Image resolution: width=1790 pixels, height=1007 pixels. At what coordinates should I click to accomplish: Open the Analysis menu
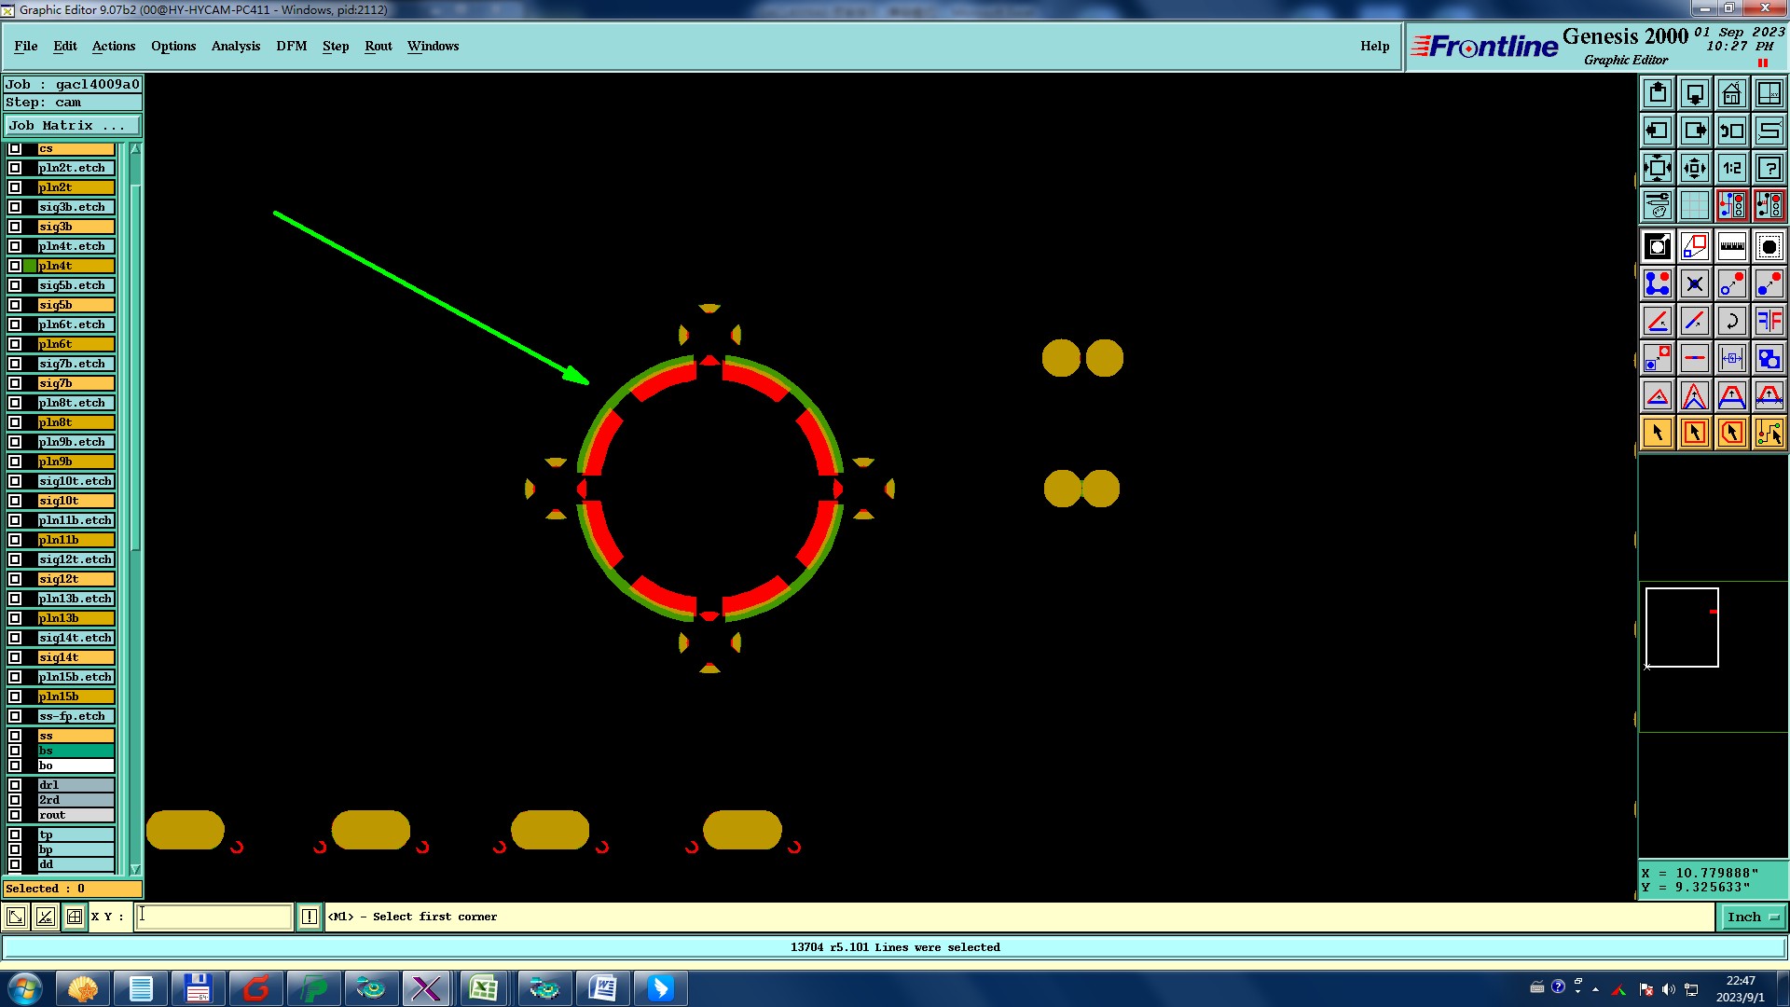pos(235,46)
